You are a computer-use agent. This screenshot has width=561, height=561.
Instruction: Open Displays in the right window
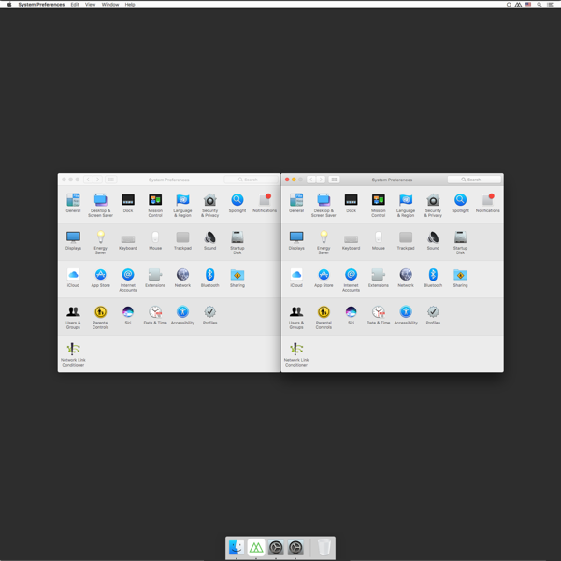(x=296, y=240)
